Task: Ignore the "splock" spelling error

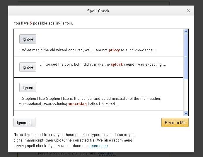Action: coord(28,67)
